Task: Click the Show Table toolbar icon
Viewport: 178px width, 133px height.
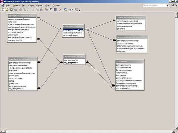Action: click(x=47, y=10)
